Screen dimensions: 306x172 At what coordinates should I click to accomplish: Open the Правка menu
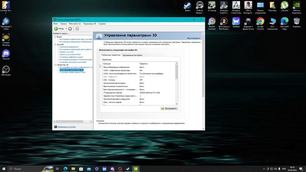63,23
